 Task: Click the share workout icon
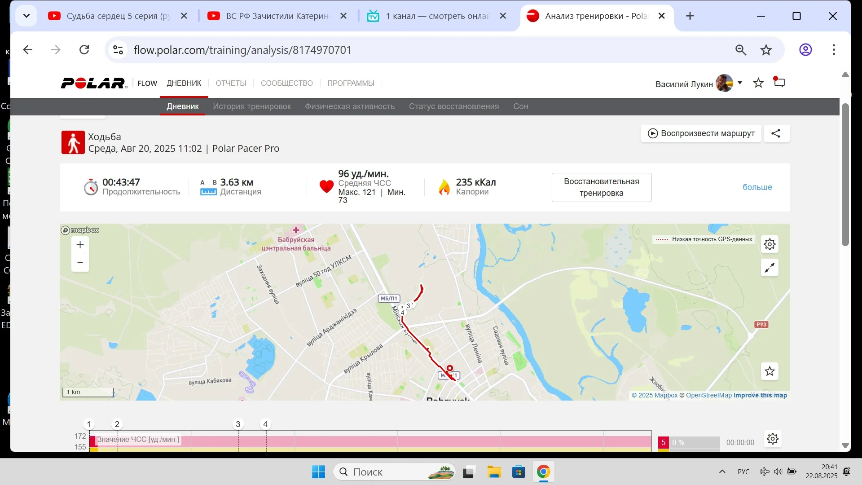[776, 133]
